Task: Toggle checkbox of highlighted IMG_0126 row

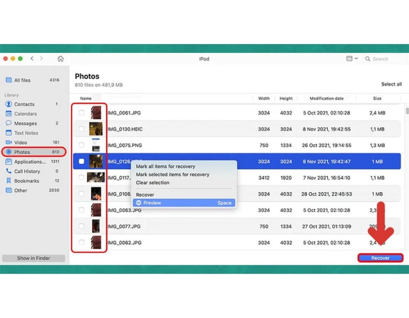Action: (x=81, y=161)
